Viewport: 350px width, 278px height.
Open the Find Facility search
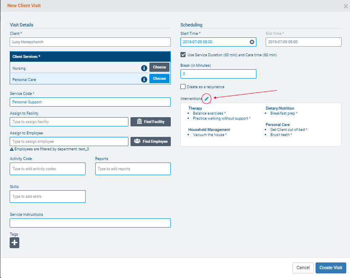[151, 122]
